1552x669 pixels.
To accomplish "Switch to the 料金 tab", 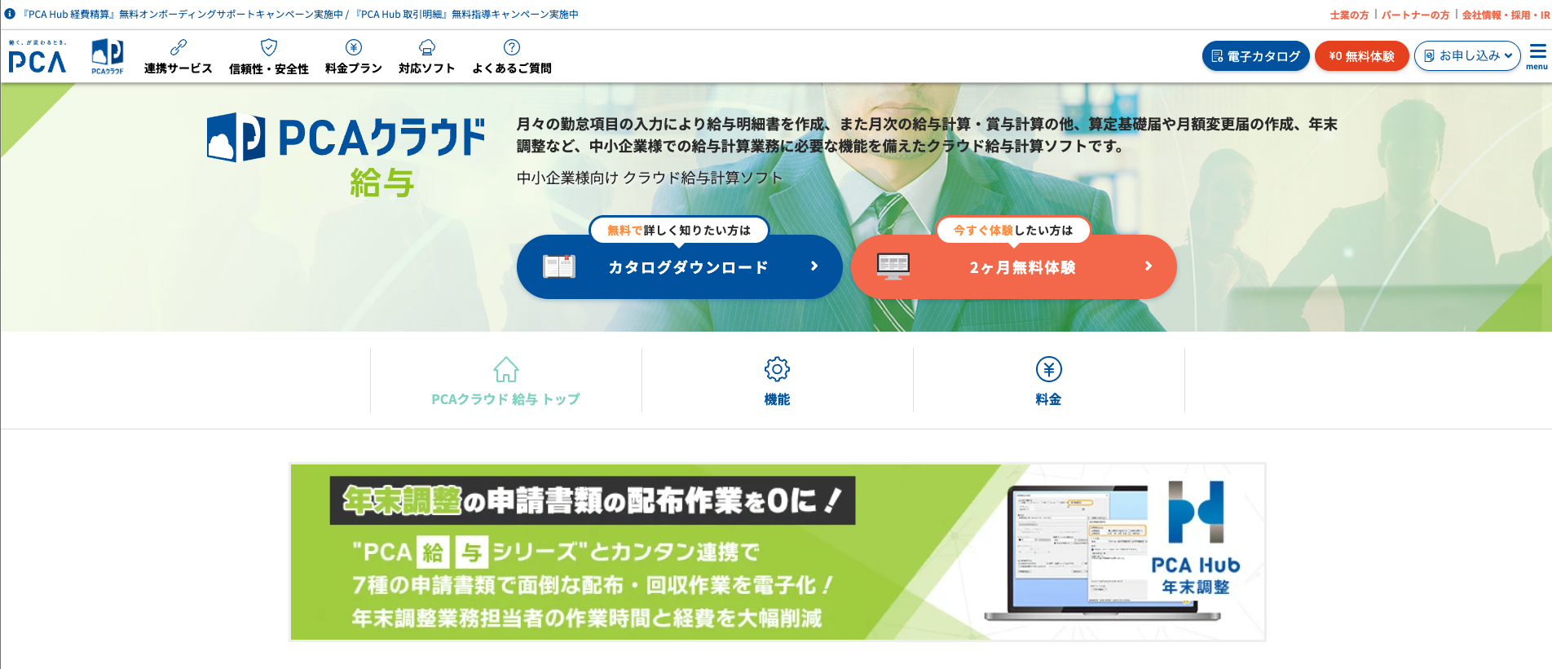I will tap(1048, 380).
